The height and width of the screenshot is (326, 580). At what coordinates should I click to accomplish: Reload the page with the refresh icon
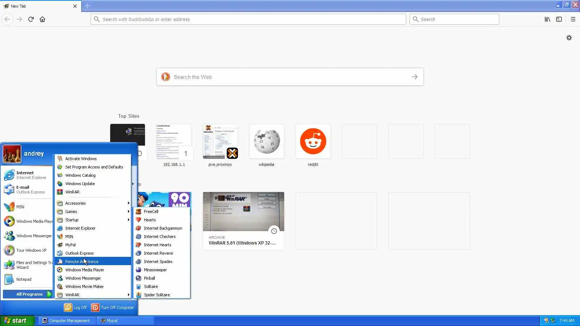[x=31, y=19]
